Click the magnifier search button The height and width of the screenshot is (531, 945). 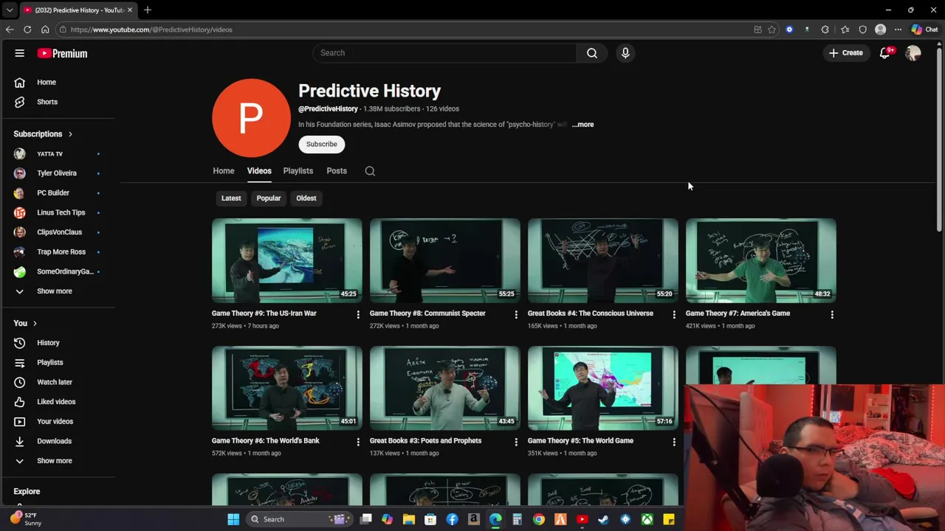tap(592, 52)
